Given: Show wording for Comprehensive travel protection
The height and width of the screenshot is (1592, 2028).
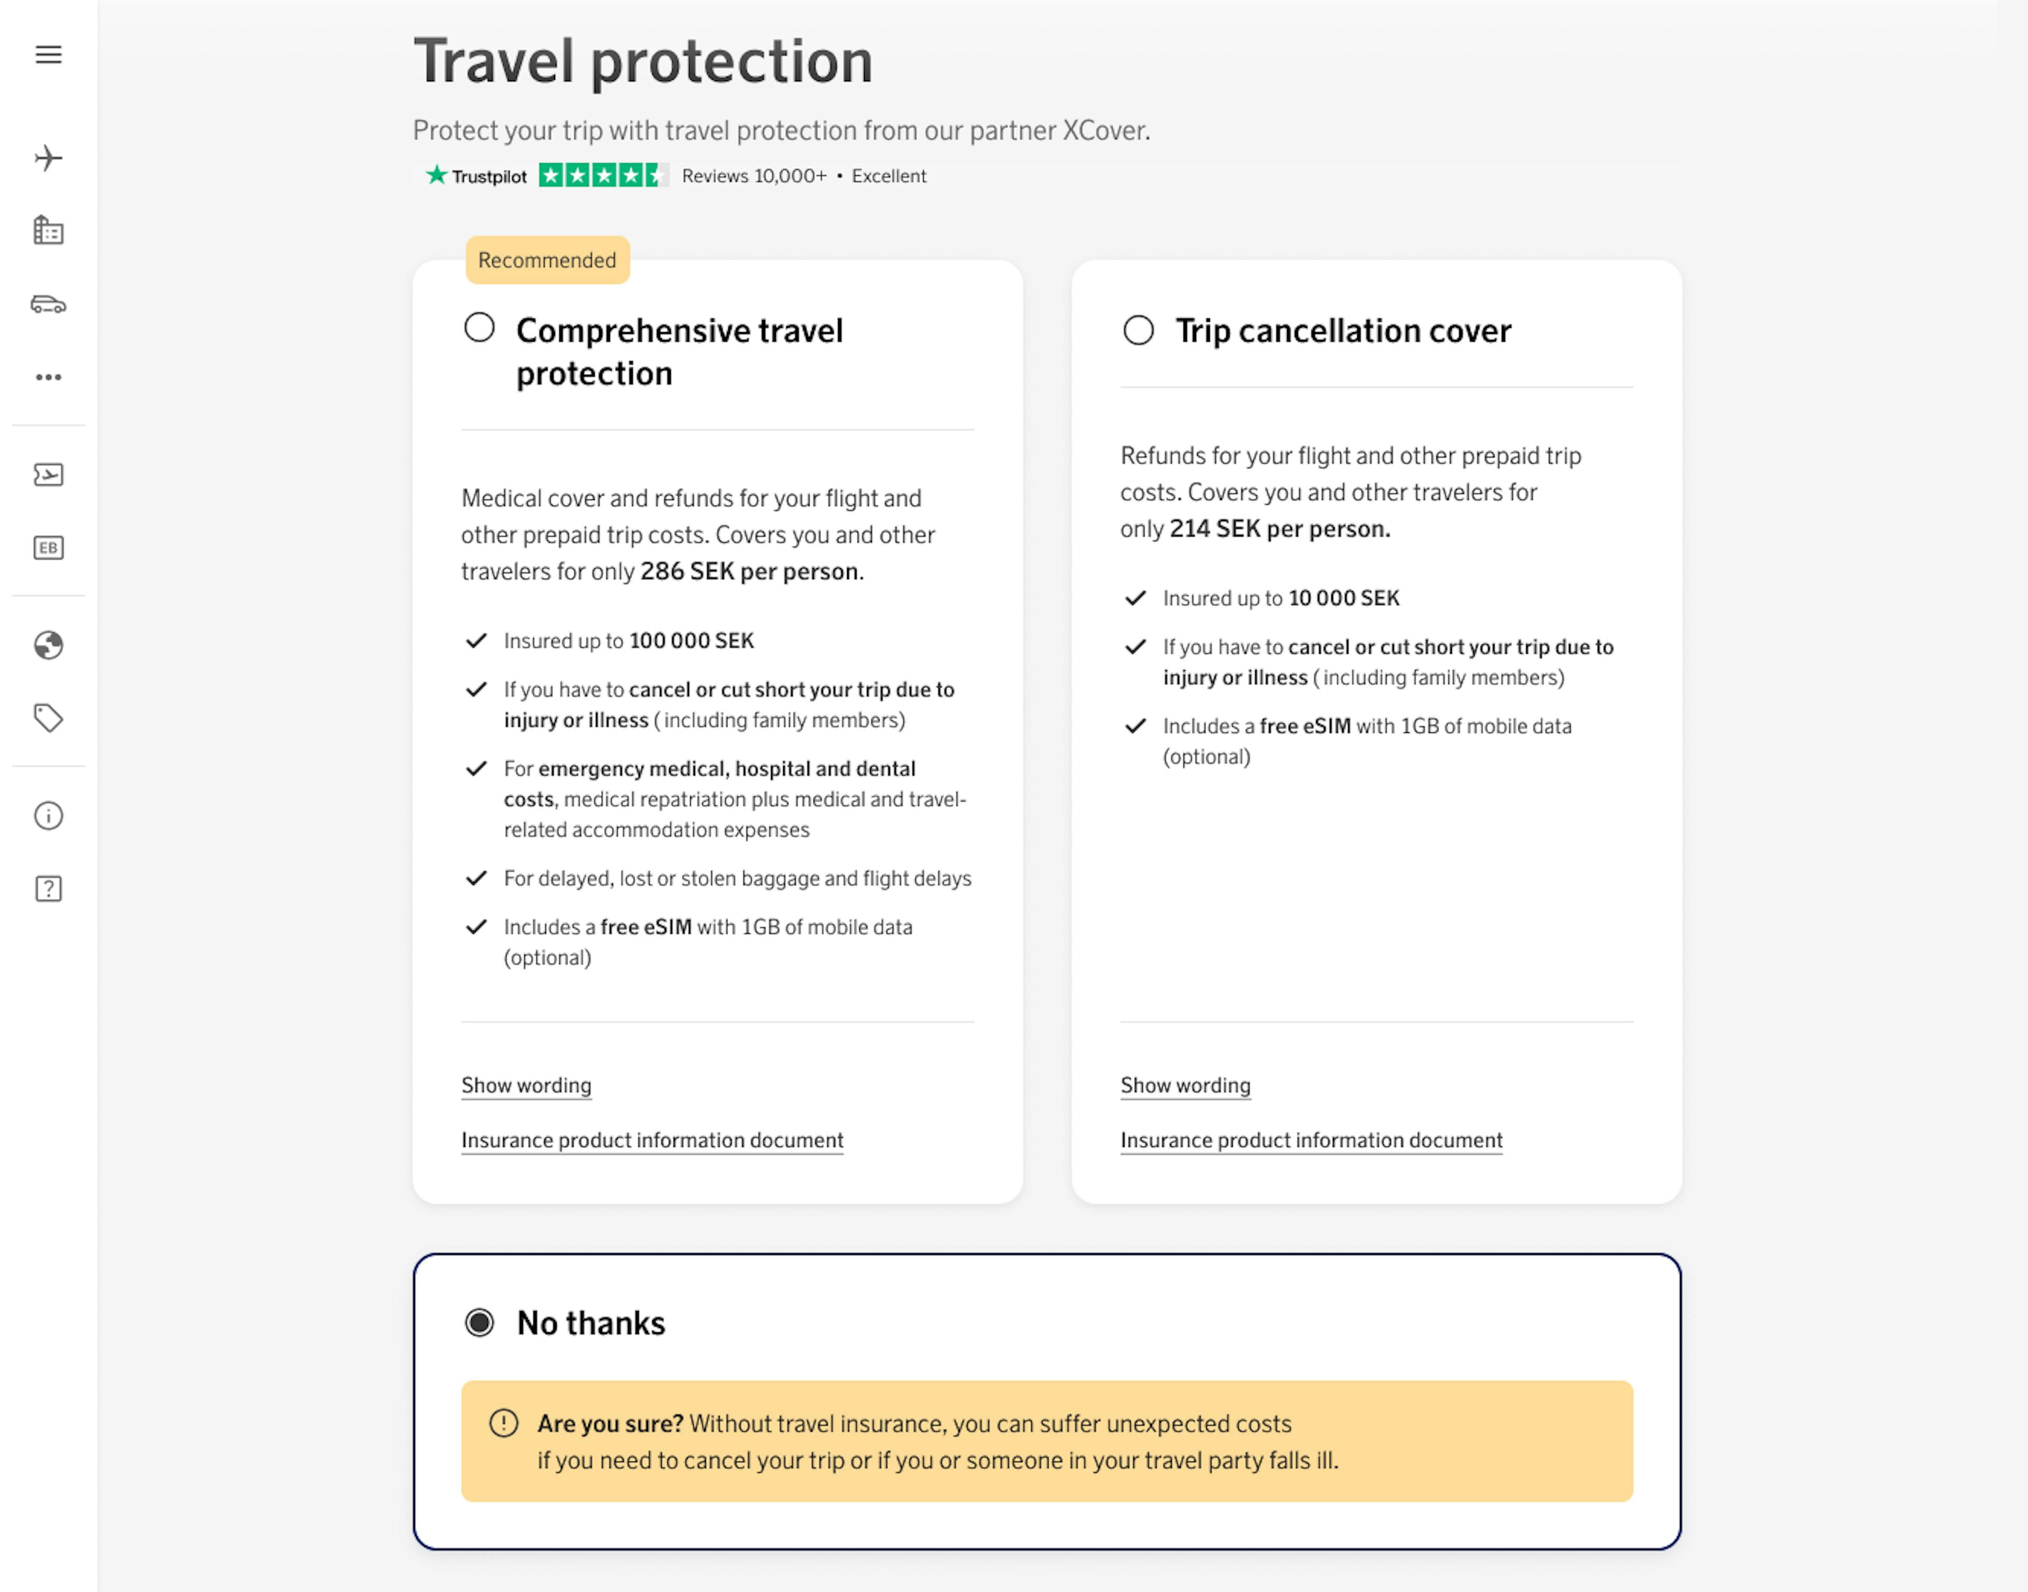Looking at the screenshot, I should tap(527, 1085).
